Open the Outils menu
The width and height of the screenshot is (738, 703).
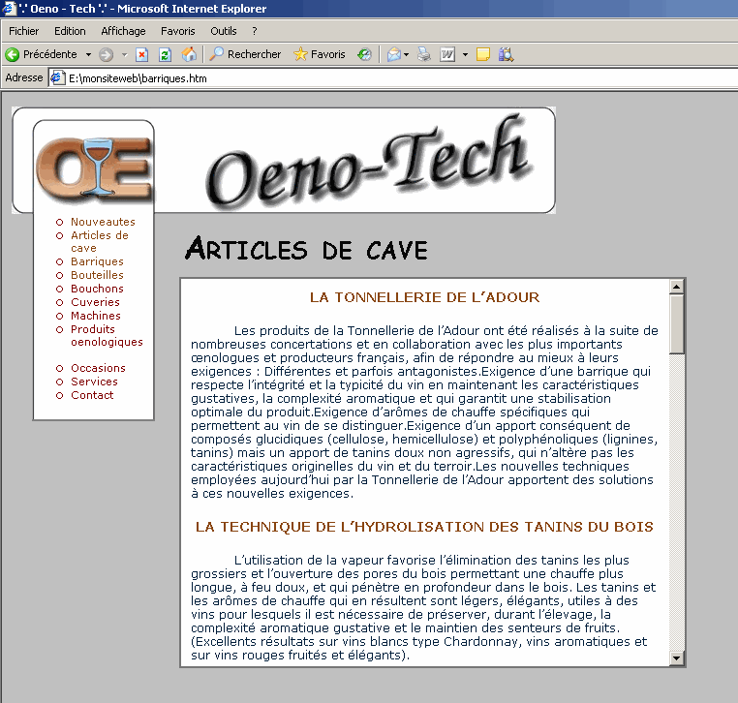pyautogui.click(x=223, y=31)
